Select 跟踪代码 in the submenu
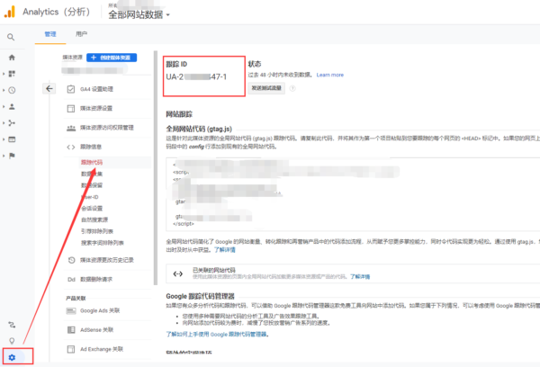 [x=92, y=162]
